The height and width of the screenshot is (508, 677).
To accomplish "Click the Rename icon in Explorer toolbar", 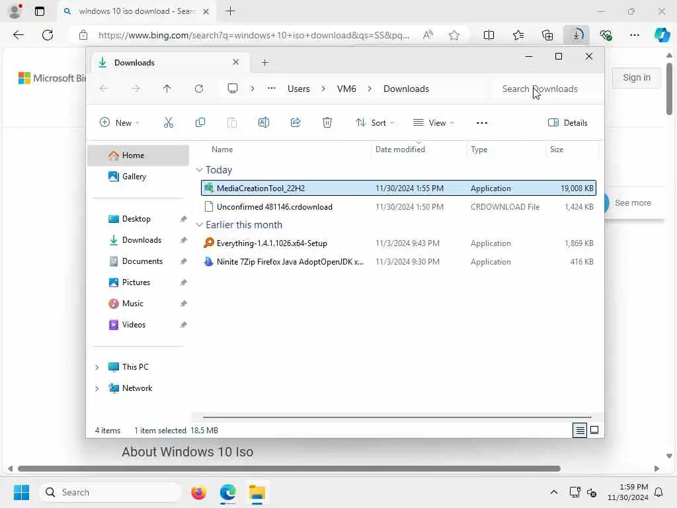I will click(263, 122).
